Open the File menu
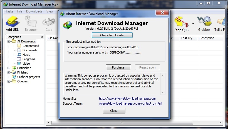 20,11
